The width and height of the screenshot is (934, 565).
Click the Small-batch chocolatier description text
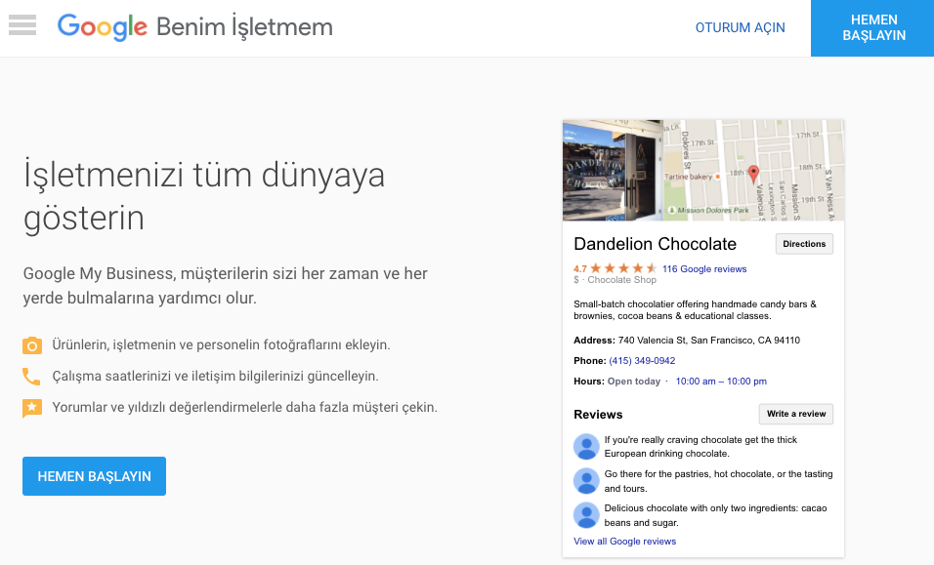coord(696,310)
